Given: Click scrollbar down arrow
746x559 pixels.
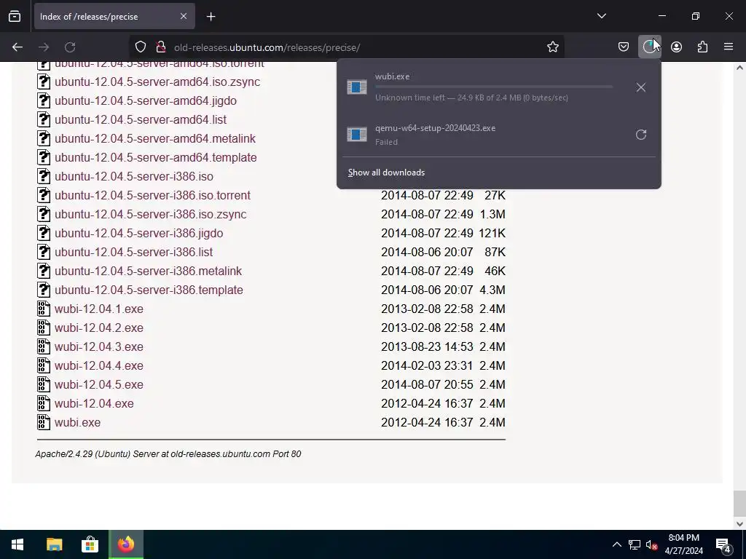Looking at the screenshot, I should (739, 524).
